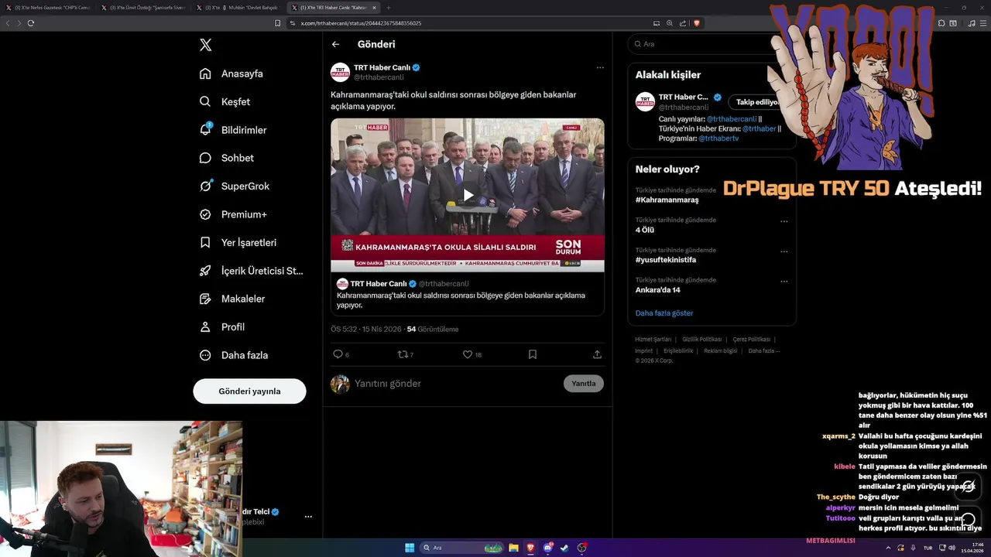991x557 pixels.
Task: Open account menu dots beside Telci
Action: tap(308, 516)
